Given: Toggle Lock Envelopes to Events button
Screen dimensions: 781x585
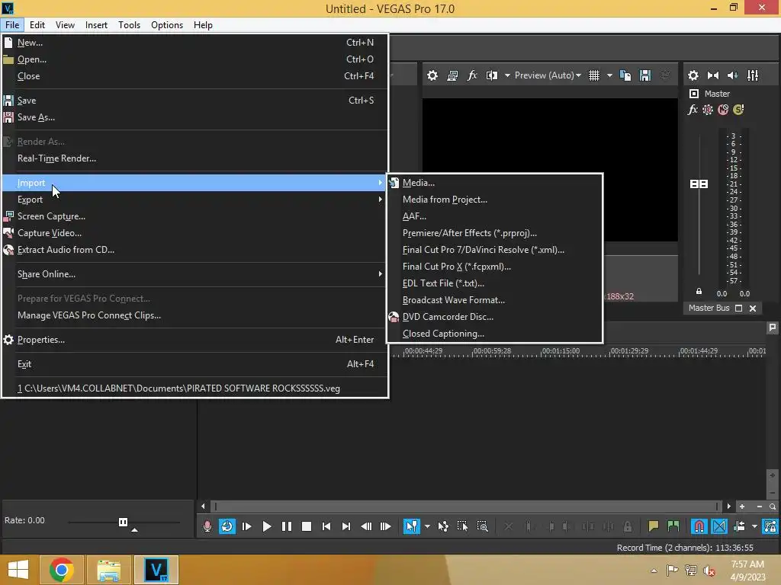Looking at the screenshot, I should click(770, 526).
